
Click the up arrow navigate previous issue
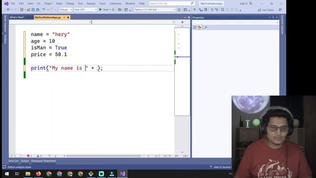point(49,156)
